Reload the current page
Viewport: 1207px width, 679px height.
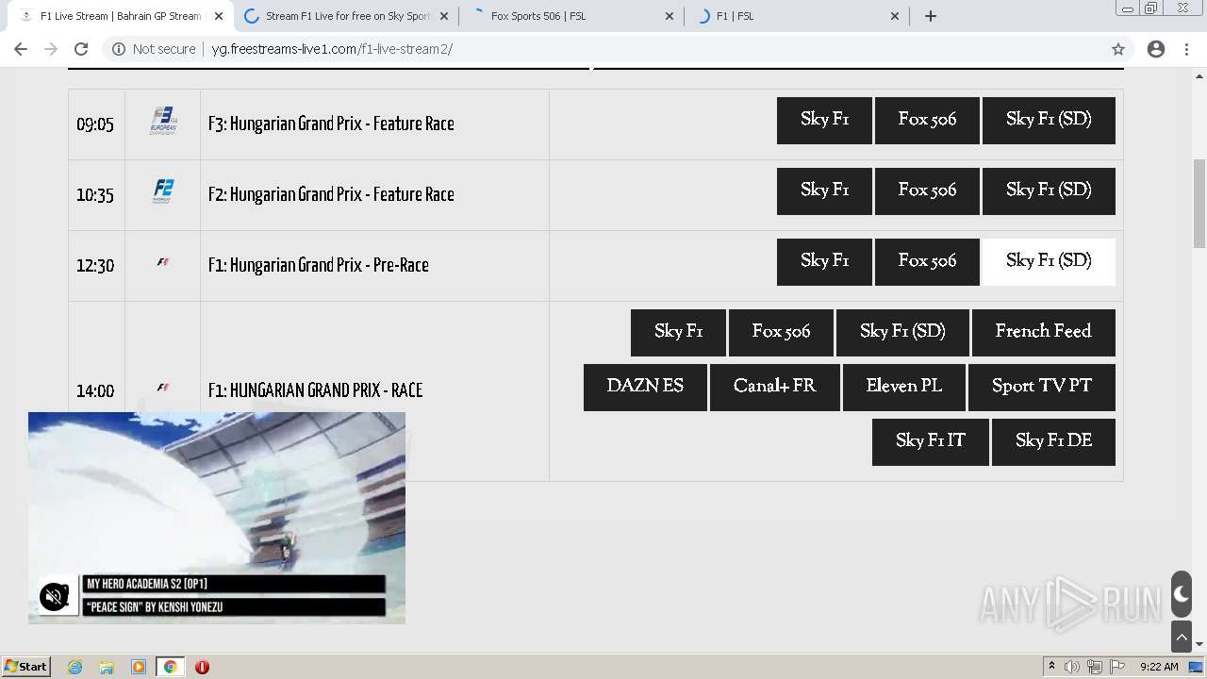point(81,49)
